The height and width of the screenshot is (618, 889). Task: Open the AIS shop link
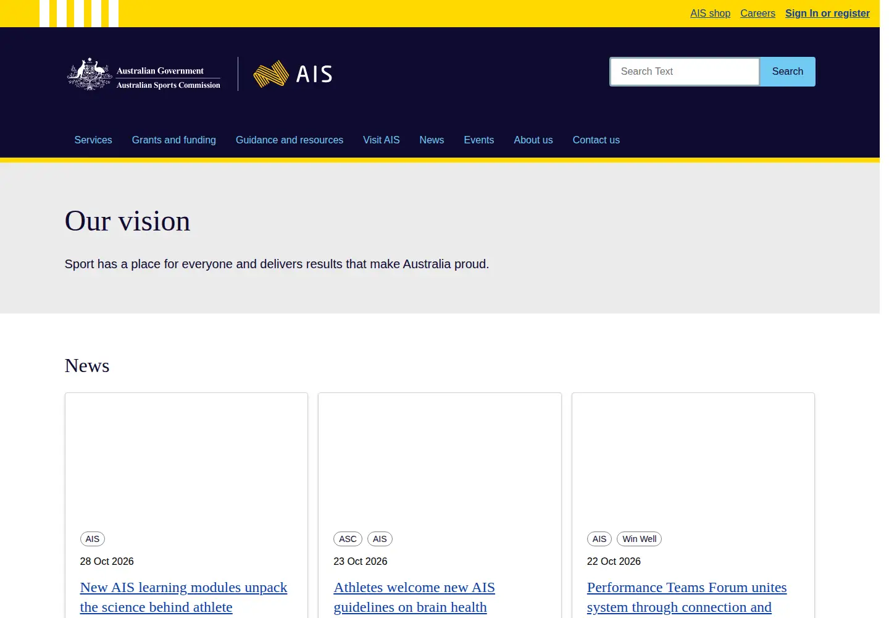pyautogui.click(x=710, y=14)
